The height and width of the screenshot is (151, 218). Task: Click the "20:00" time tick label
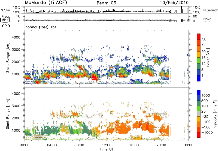[x=161, y=145]
